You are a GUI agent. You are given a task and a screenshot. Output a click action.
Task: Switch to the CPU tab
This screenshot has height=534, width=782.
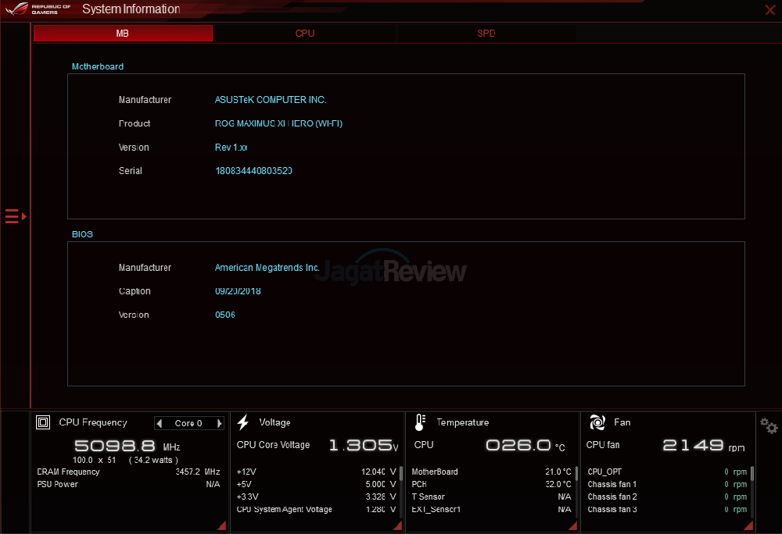[x=305, y=34]
